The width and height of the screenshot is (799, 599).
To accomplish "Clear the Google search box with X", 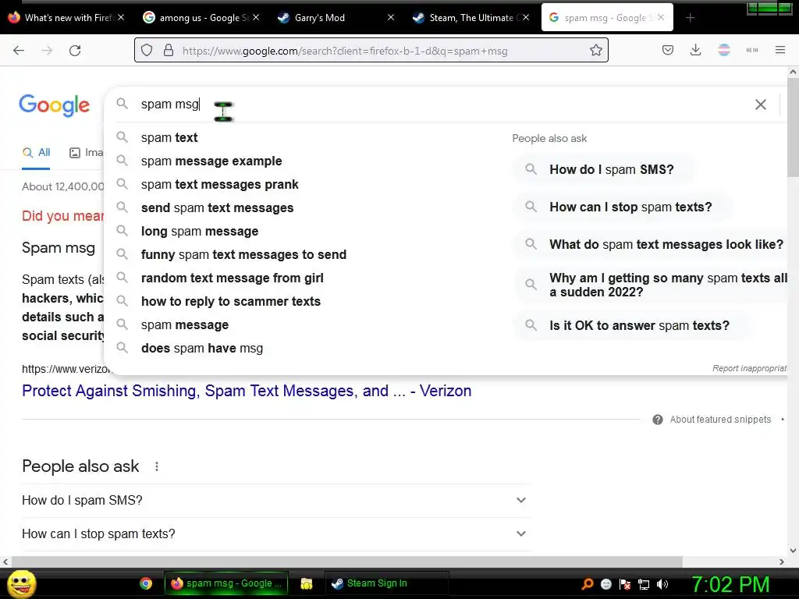I will [x=760, y=105].
